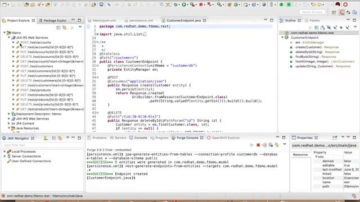Collapse the fdemo project node

4,33
